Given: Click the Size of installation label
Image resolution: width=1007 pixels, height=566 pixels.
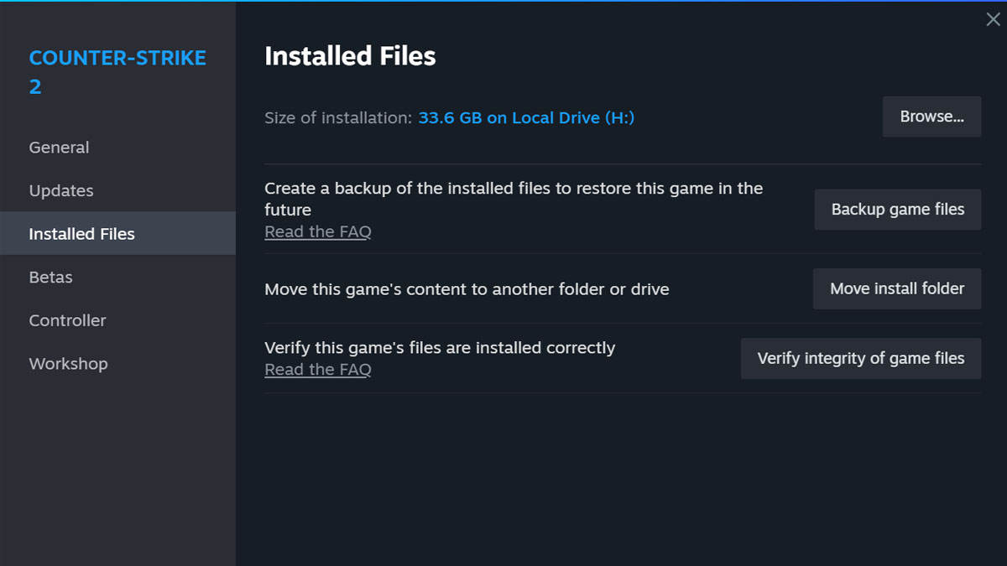Looking at the screenshot, I should click(338, 118).
